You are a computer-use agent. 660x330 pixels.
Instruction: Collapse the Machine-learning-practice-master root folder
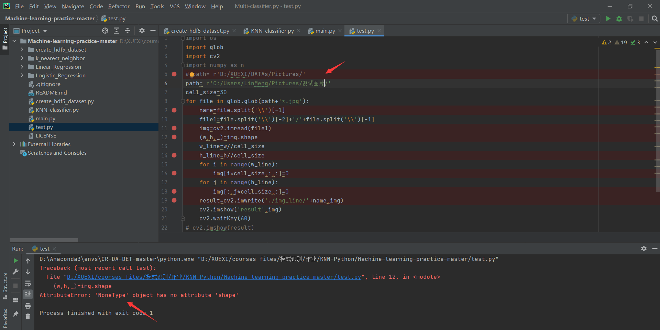tap(14, 41)
